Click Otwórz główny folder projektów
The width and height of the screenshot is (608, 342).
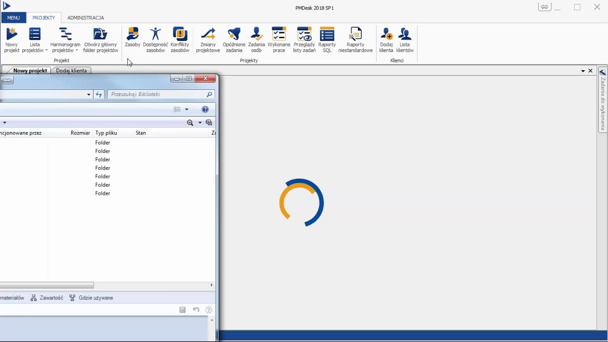pos(100,40)
